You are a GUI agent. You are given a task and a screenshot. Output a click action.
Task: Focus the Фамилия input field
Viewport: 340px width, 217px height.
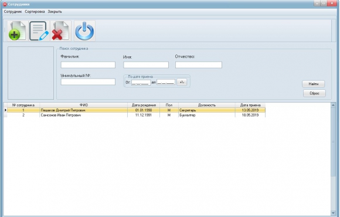point(88,65)
